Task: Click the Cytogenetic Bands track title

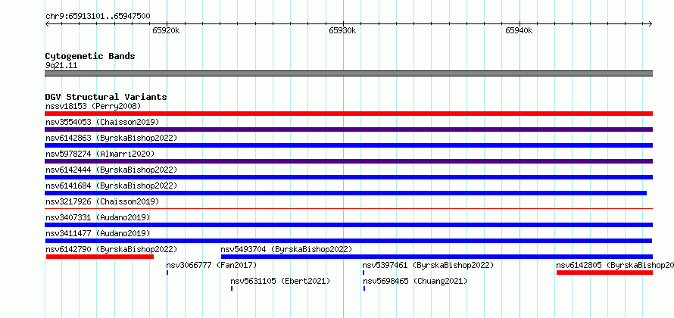Action: 90,56
